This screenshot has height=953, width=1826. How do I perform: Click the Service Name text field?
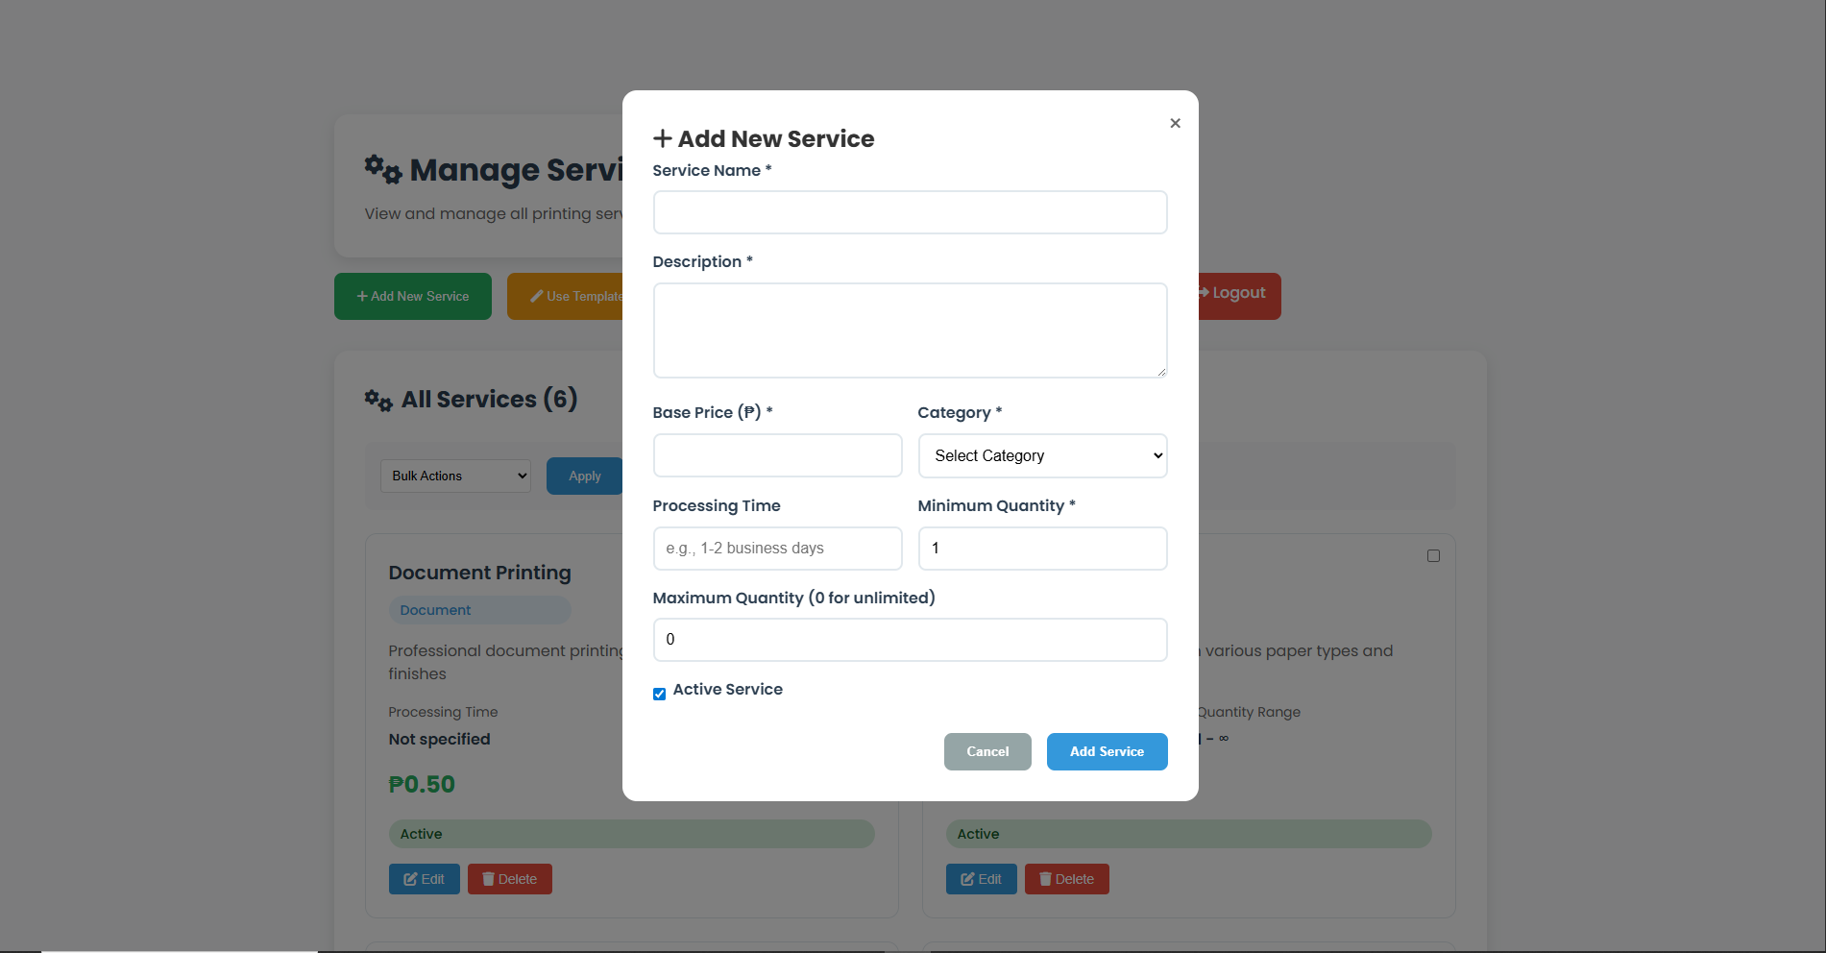[910, 212]
